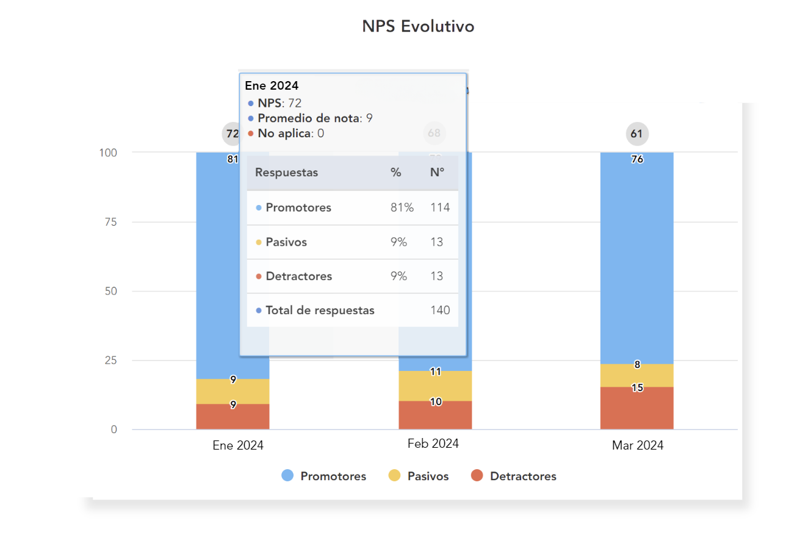Screen dimensions: 794x535
Task: Click yellow Pasivos segment of Feb 2024 bar
Action: [x=435, y=386]
